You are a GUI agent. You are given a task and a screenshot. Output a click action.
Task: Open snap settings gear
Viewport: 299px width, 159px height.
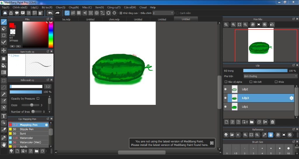pos(114,13)
